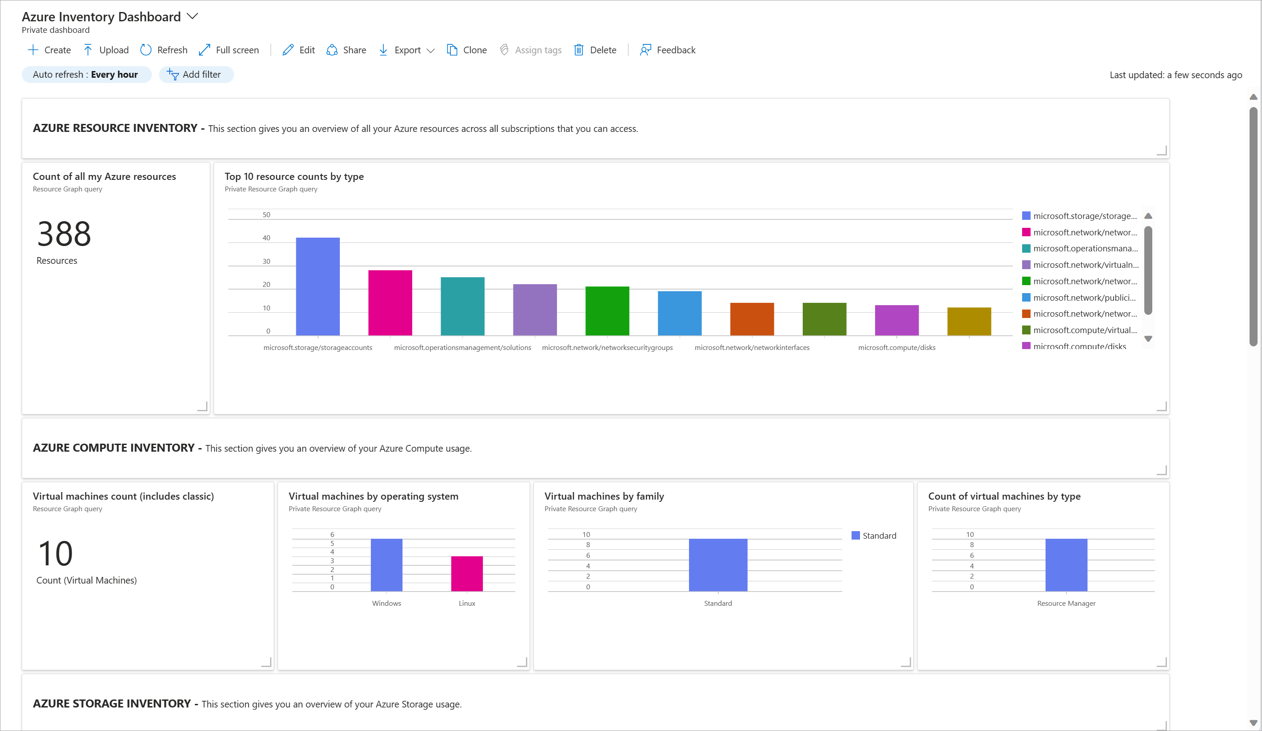Click the Share label
Screen dimensions: 1262x731
click(x=354, y=50)
